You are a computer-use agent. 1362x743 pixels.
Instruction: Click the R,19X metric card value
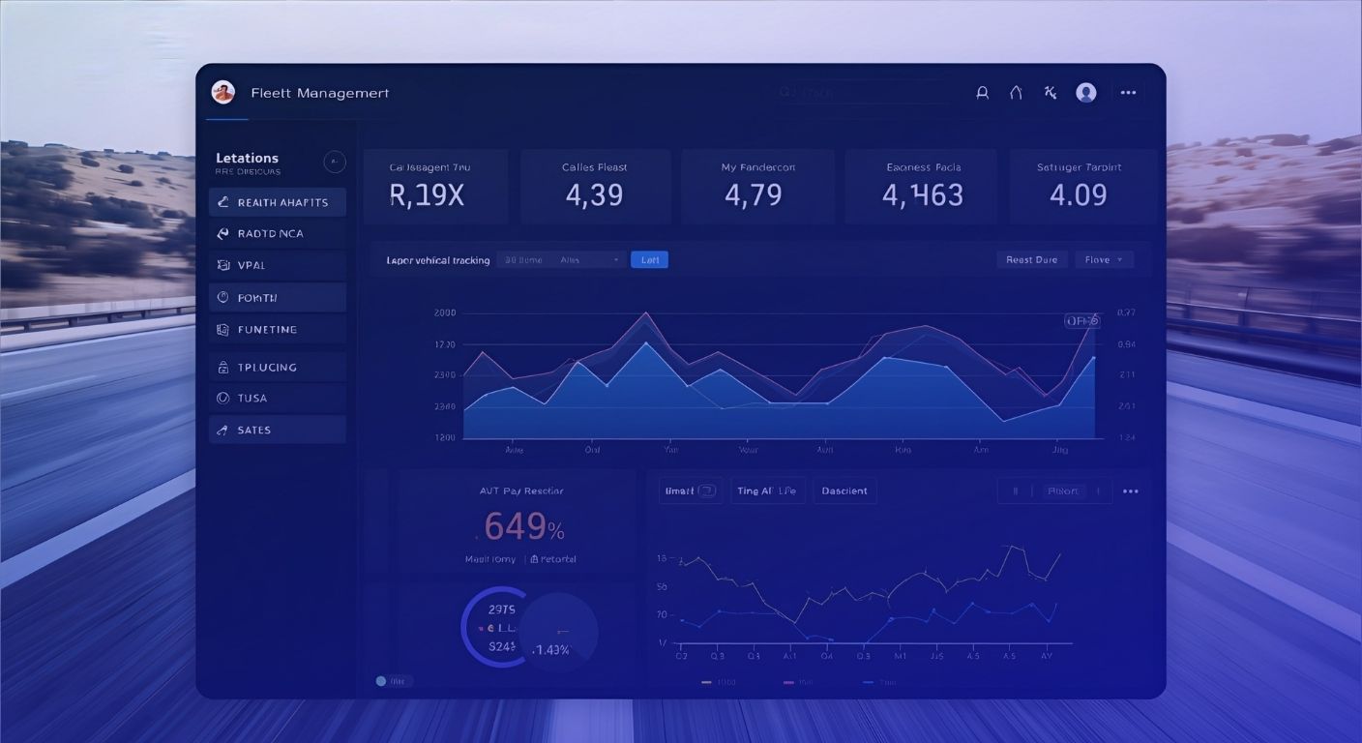pos(427,194)
